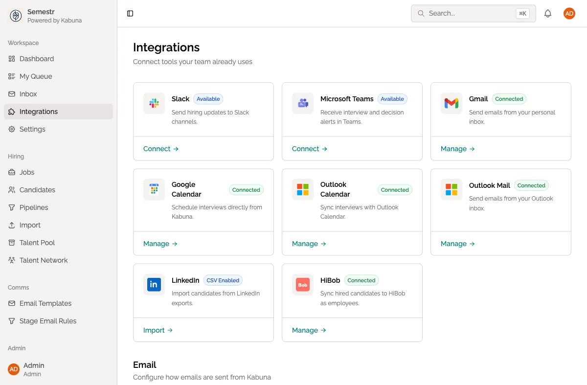Collapse the sidebar using the panel icon

pyautogui.click(x=130, y=13)
